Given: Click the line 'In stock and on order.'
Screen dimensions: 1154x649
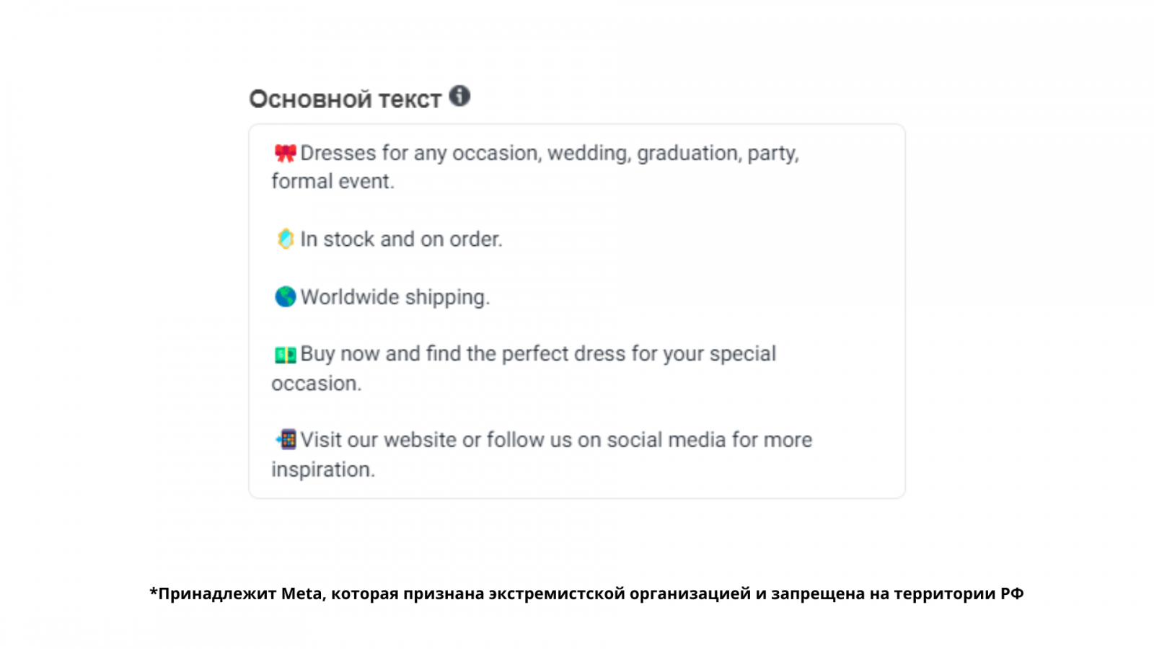Looking at the screenshot, I should 401,239.
